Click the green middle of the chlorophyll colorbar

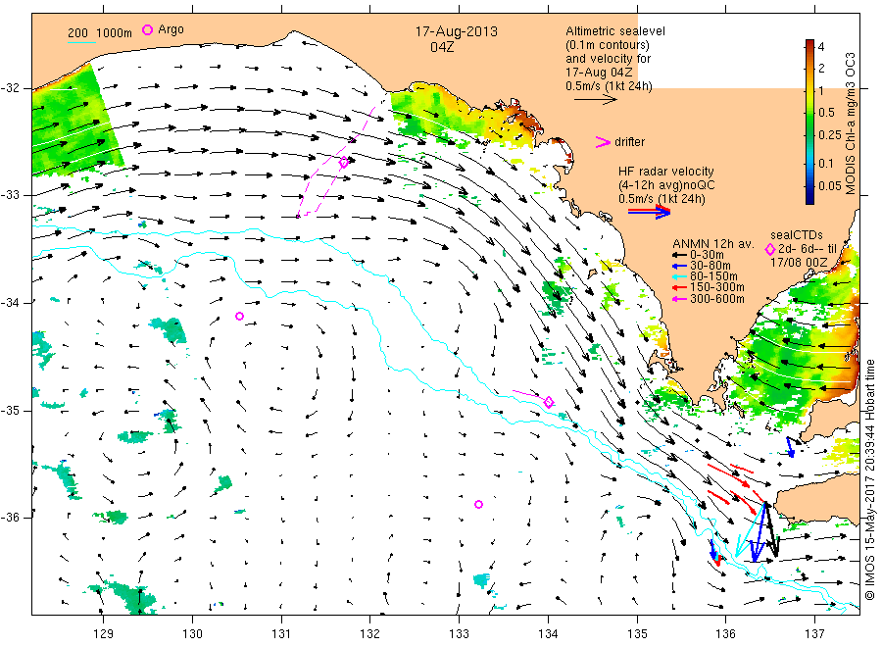(809, 124)
